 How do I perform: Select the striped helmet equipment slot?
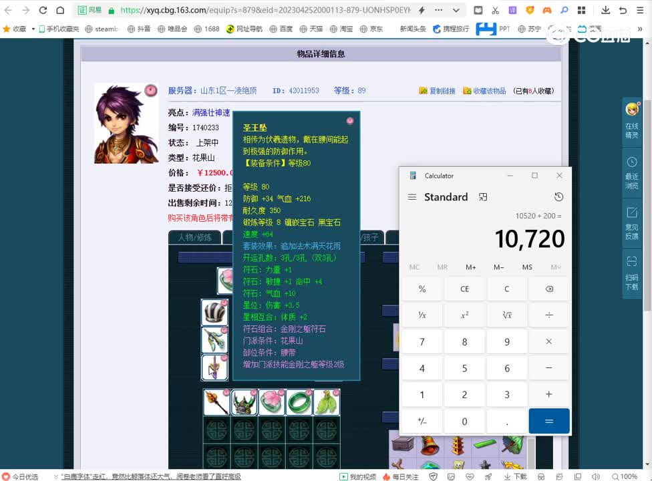pos(214,313)
